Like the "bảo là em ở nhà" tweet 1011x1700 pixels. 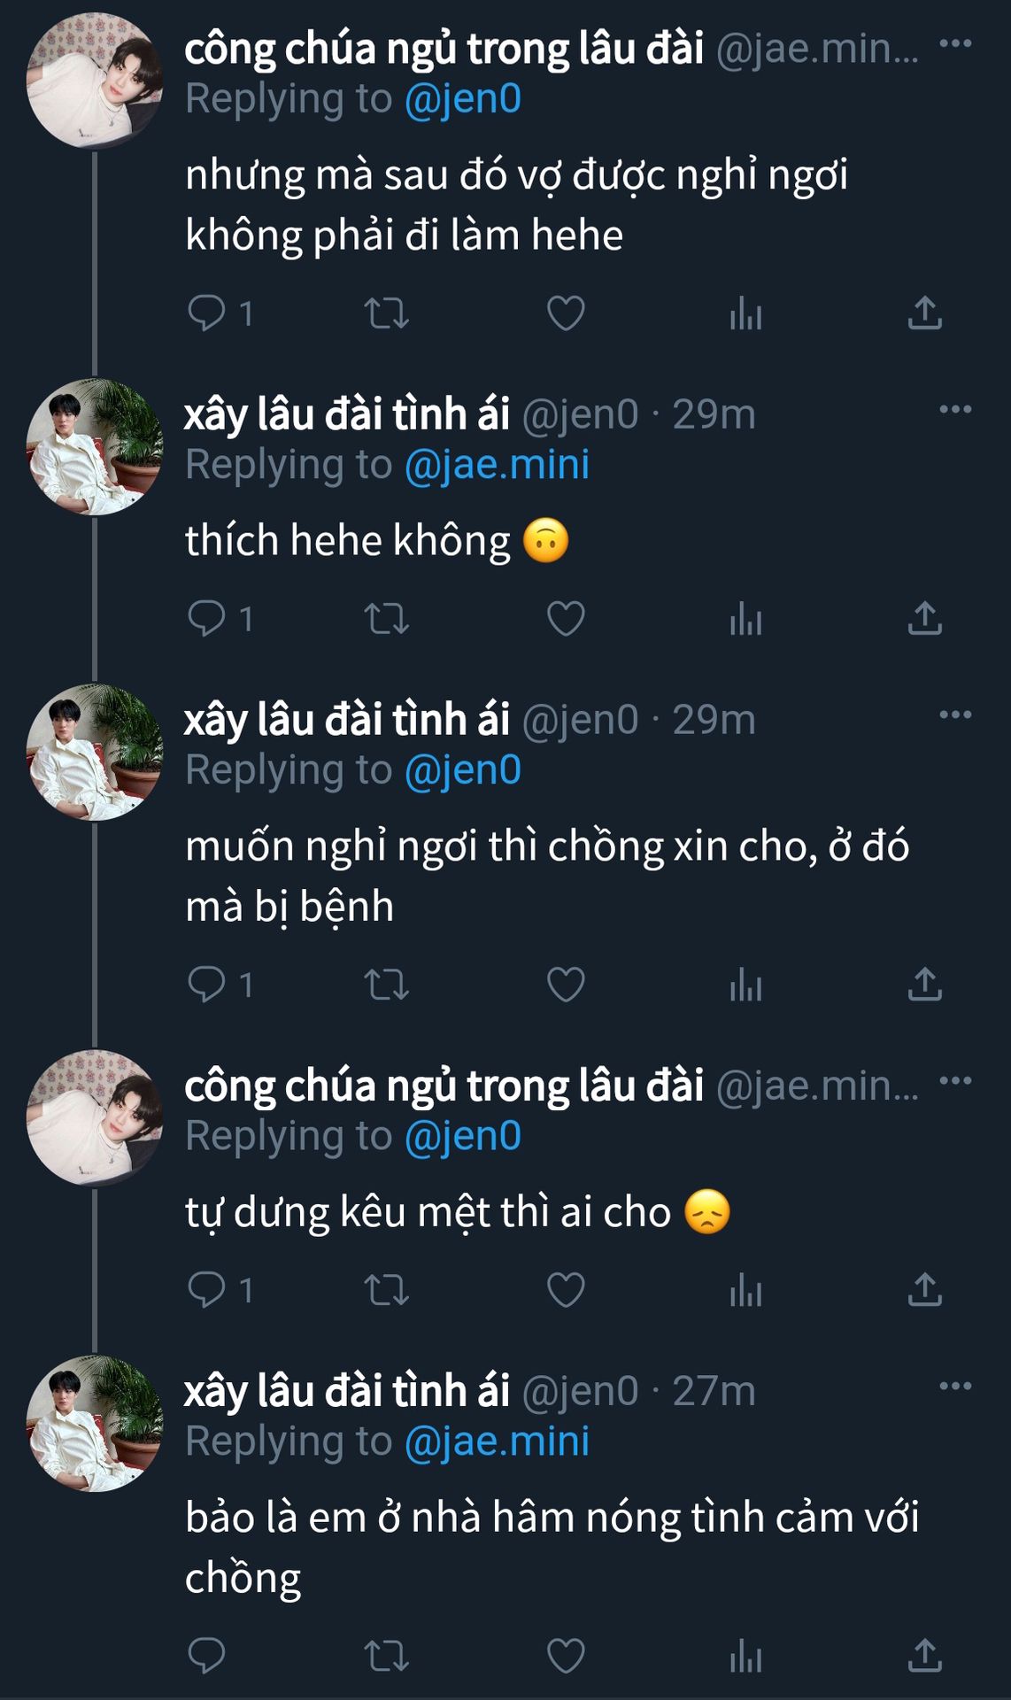click(566, 1656)
